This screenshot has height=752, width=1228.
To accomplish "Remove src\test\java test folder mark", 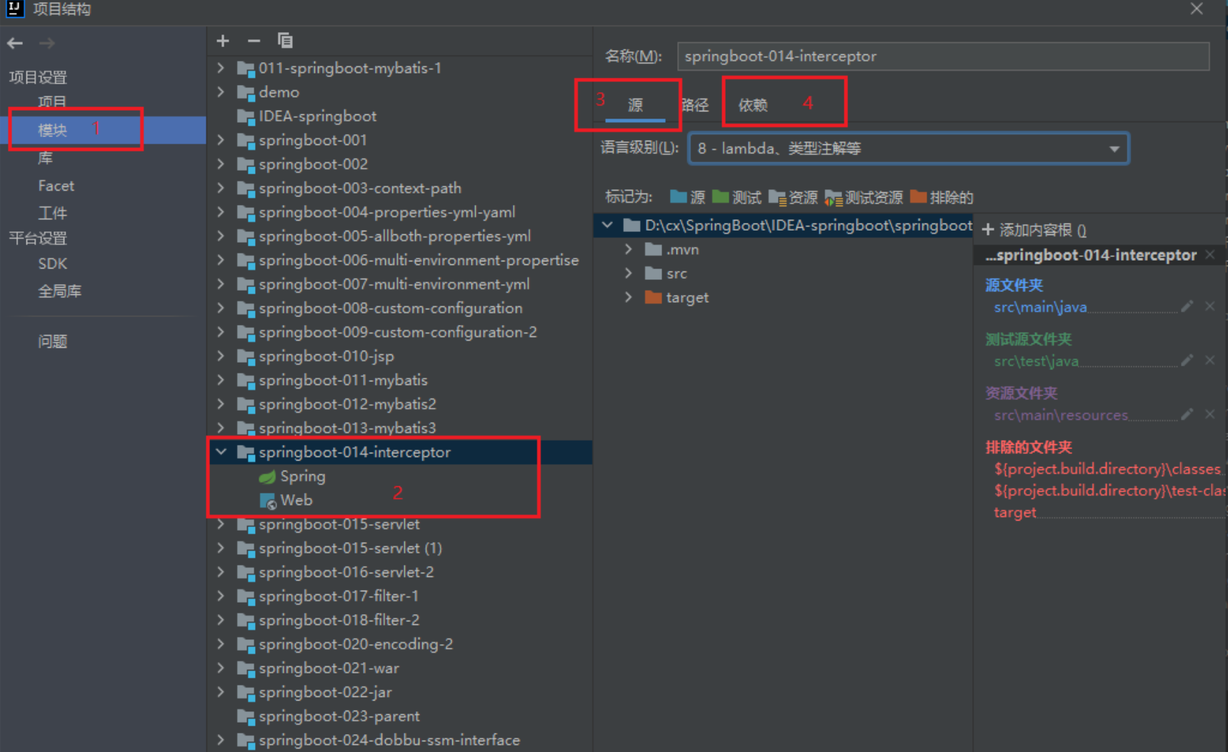I will coord(1209,361).
